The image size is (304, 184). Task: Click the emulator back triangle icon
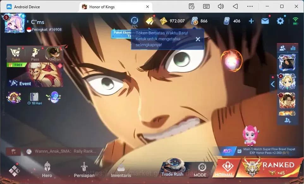[x=235, y=6]
